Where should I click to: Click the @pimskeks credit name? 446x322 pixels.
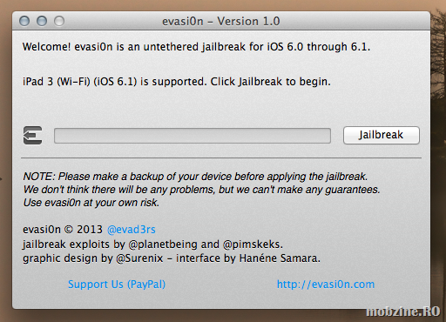point(253,245)
